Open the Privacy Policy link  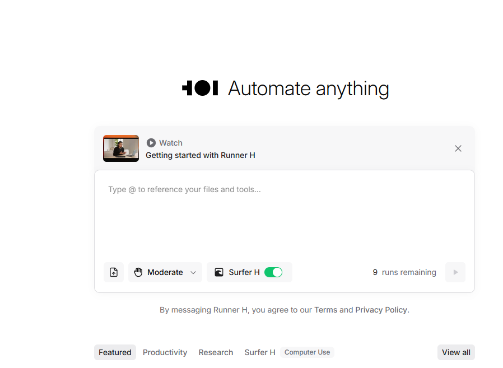coord(381,310)
